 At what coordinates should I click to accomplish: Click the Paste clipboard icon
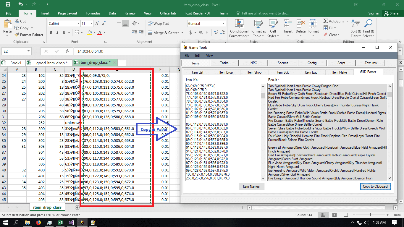point(7,24)
